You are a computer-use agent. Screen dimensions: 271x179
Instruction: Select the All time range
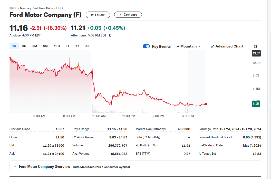(87, 46)
